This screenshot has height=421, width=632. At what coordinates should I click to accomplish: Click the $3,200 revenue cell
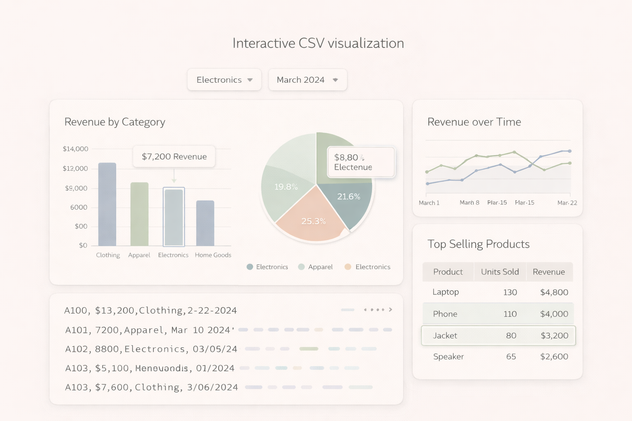(x=555, y=335)
